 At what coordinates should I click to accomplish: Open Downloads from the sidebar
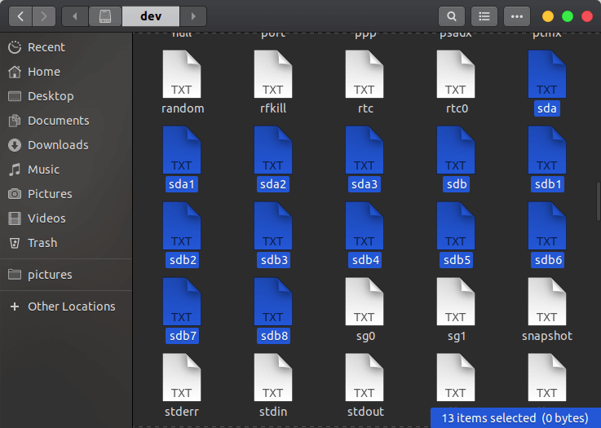(57, 145)
